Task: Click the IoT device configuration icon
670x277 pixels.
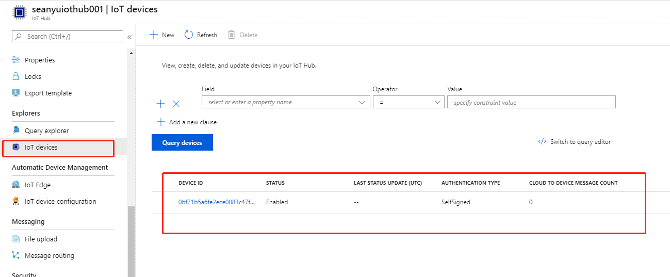Action: click(16, 201)
